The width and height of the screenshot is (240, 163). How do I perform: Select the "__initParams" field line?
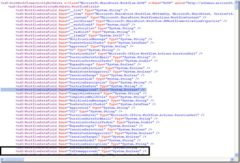(121, 21)
